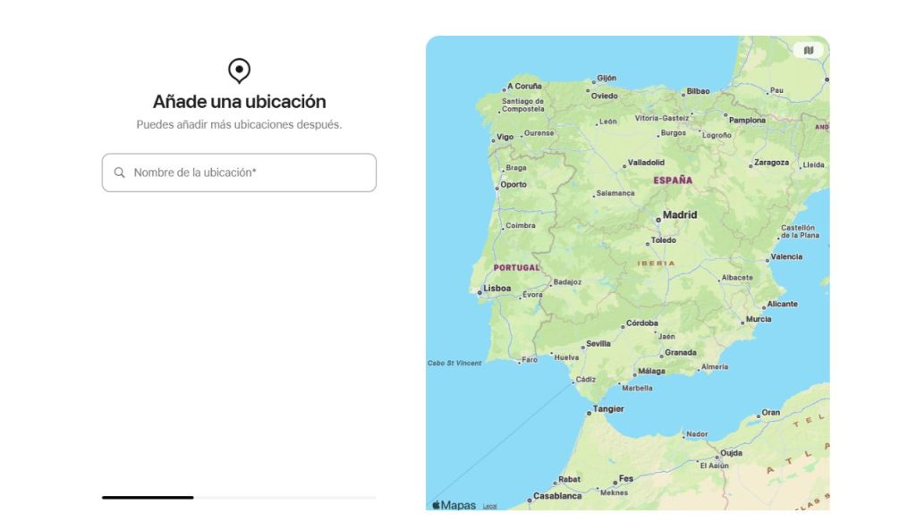Click the ESPAÑA country label
The width and height of the screenshot is (916, 529).
(x=673, y=181)
